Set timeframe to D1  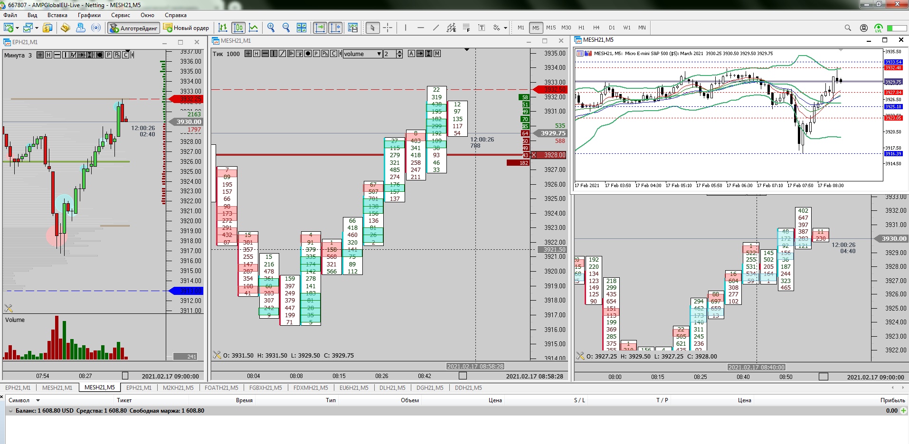point(612,28)
